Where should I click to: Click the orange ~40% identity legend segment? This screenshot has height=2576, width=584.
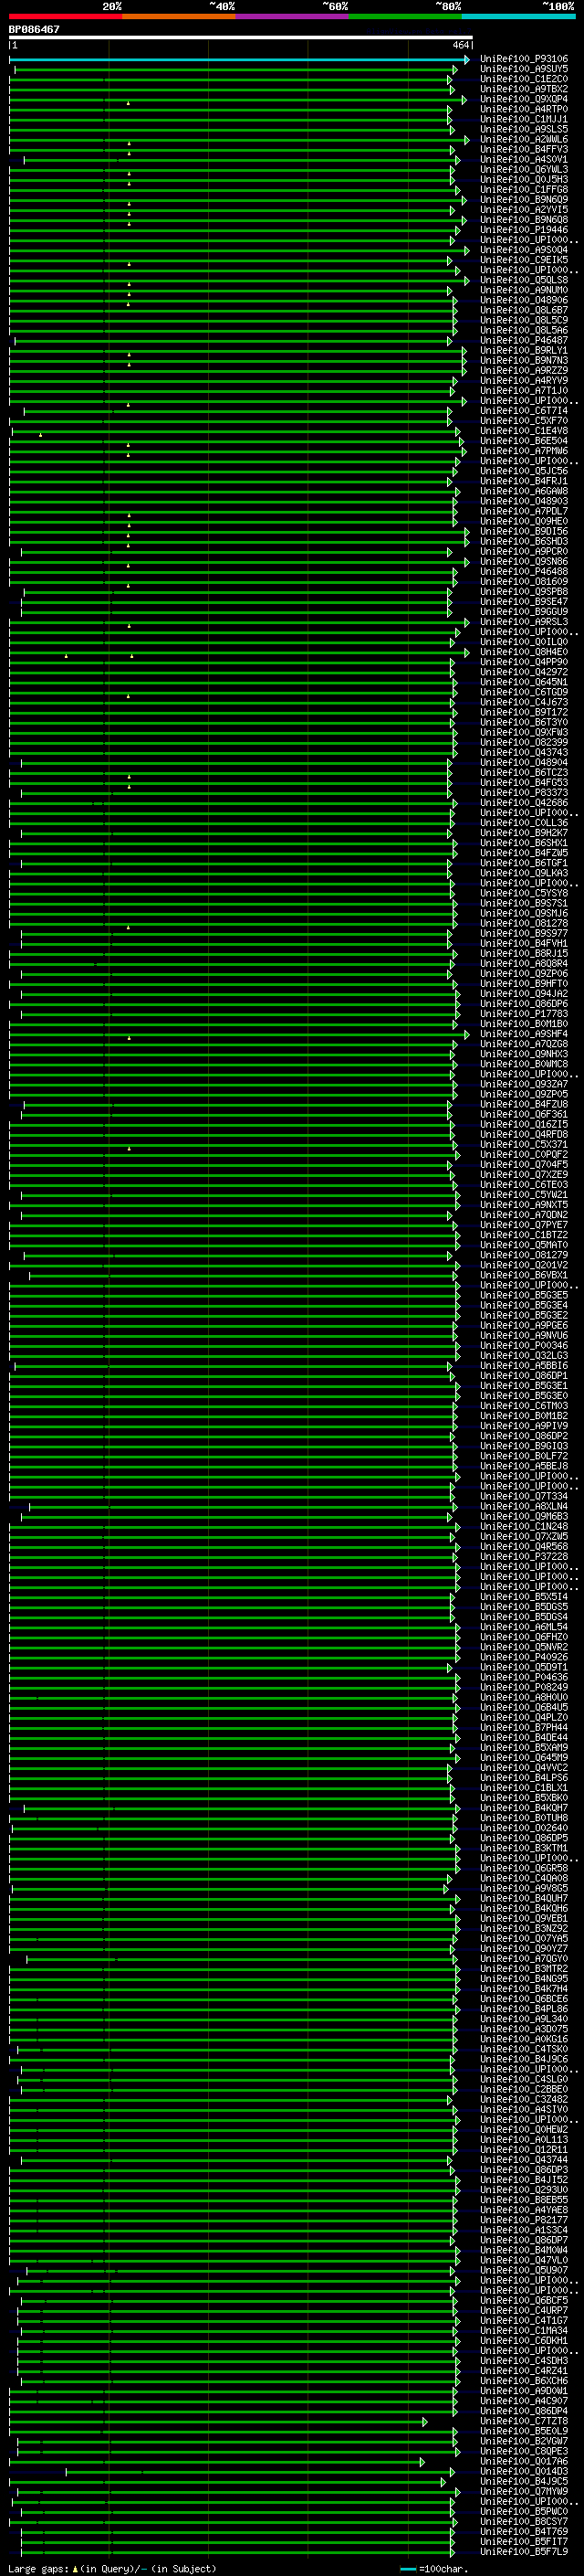click(179, 16)
